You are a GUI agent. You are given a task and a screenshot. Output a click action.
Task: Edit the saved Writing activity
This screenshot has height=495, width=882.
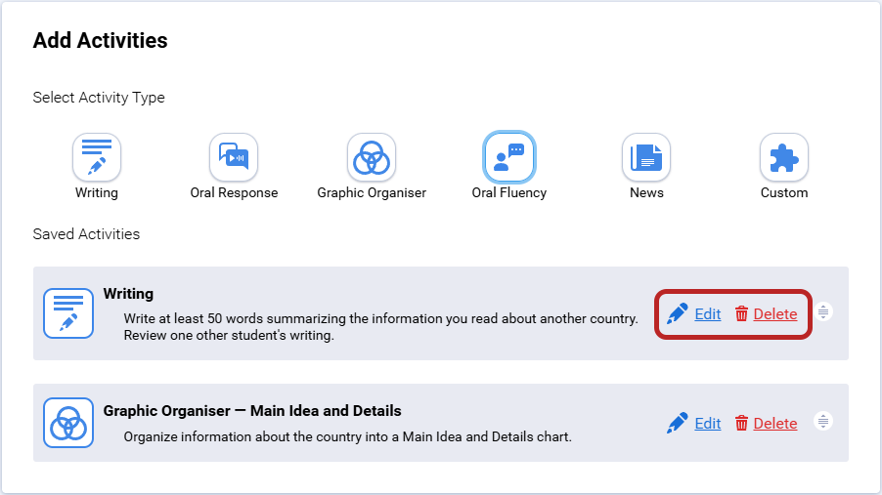[x=708, y=314]
